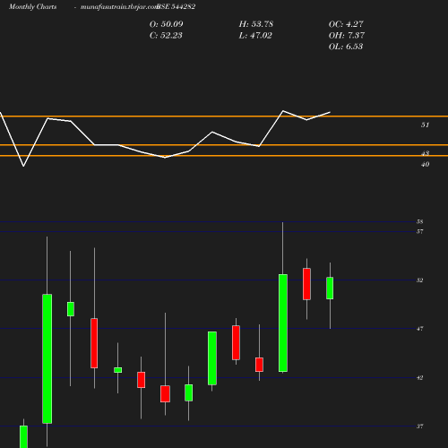
Task: Select the open value O: 50.09
Action: coord(166,24)
